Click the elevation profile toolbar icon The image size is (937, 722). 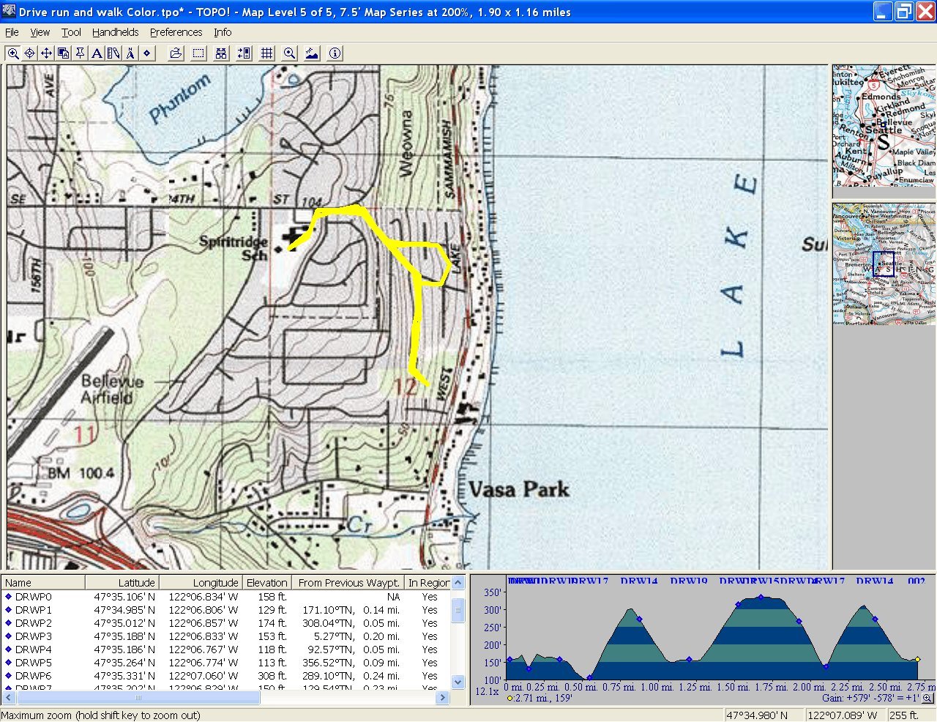tap(312, 53)
